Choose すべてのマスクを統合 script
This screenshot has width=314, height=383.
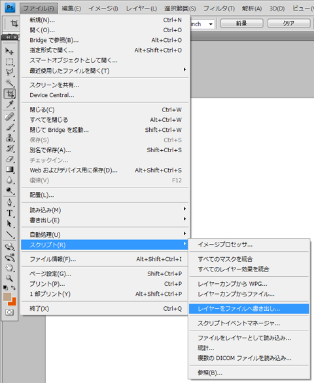(x=249, y=259)
